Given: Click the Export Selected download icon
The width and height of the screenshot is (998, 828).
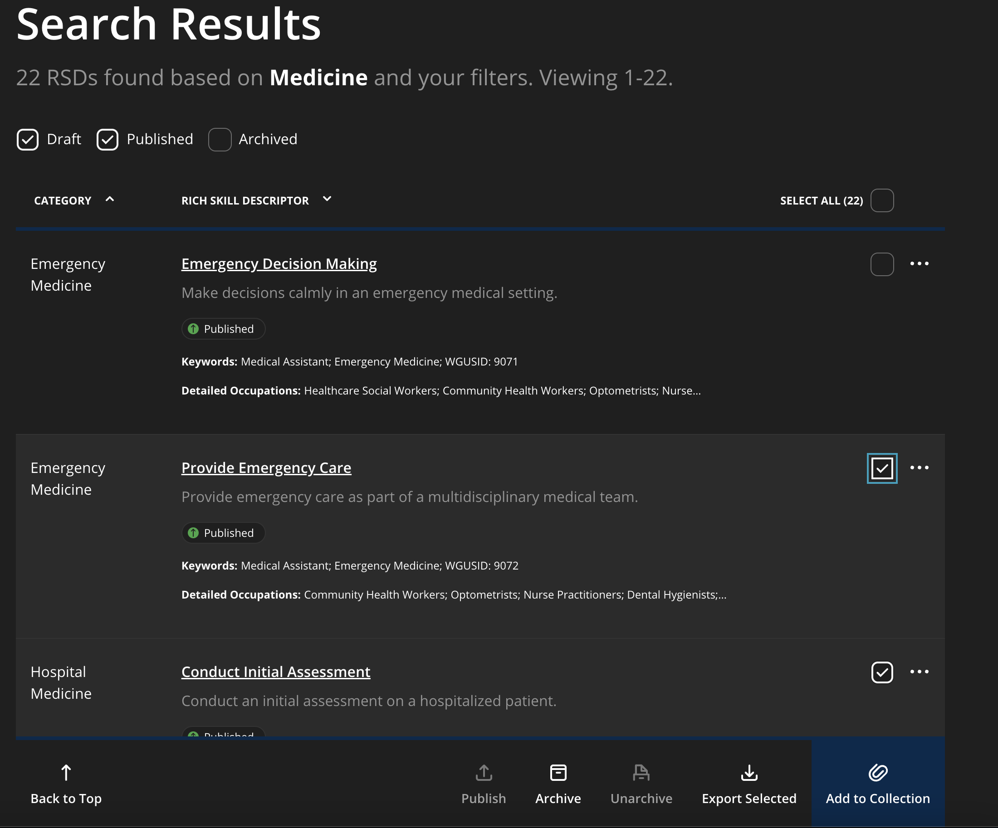Looking at the screenshot, I should [x=749, y=773].
